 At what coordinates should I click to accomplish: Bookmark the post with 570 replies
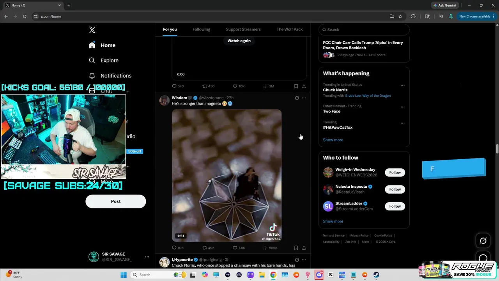(x=296, y=86)
